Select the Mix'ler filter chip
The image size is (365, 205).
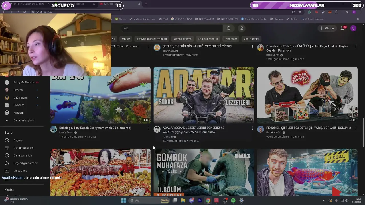tap(126, 39)
